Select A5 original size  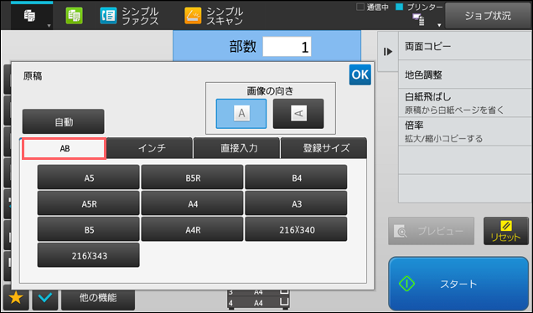point(88,177)
